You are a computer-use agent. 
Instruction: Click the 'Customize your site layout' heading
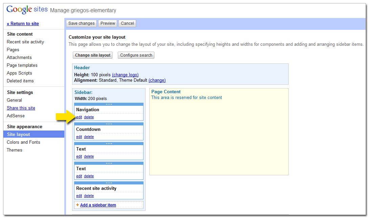[97, 37]
